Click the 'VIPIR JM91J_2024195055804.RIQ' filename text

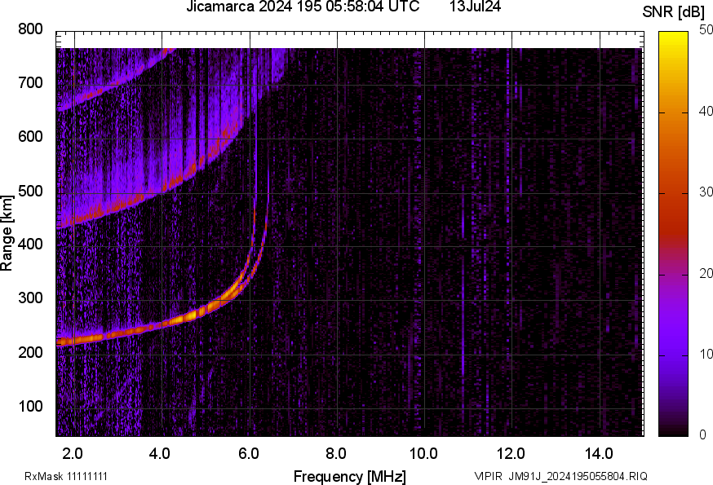point(560,476)
